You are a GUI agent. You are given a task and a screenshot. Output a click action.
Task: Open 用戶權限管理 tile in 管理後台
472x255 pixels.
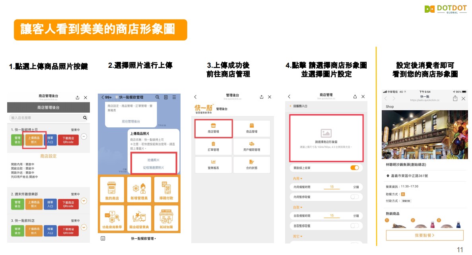pos(252,147)
